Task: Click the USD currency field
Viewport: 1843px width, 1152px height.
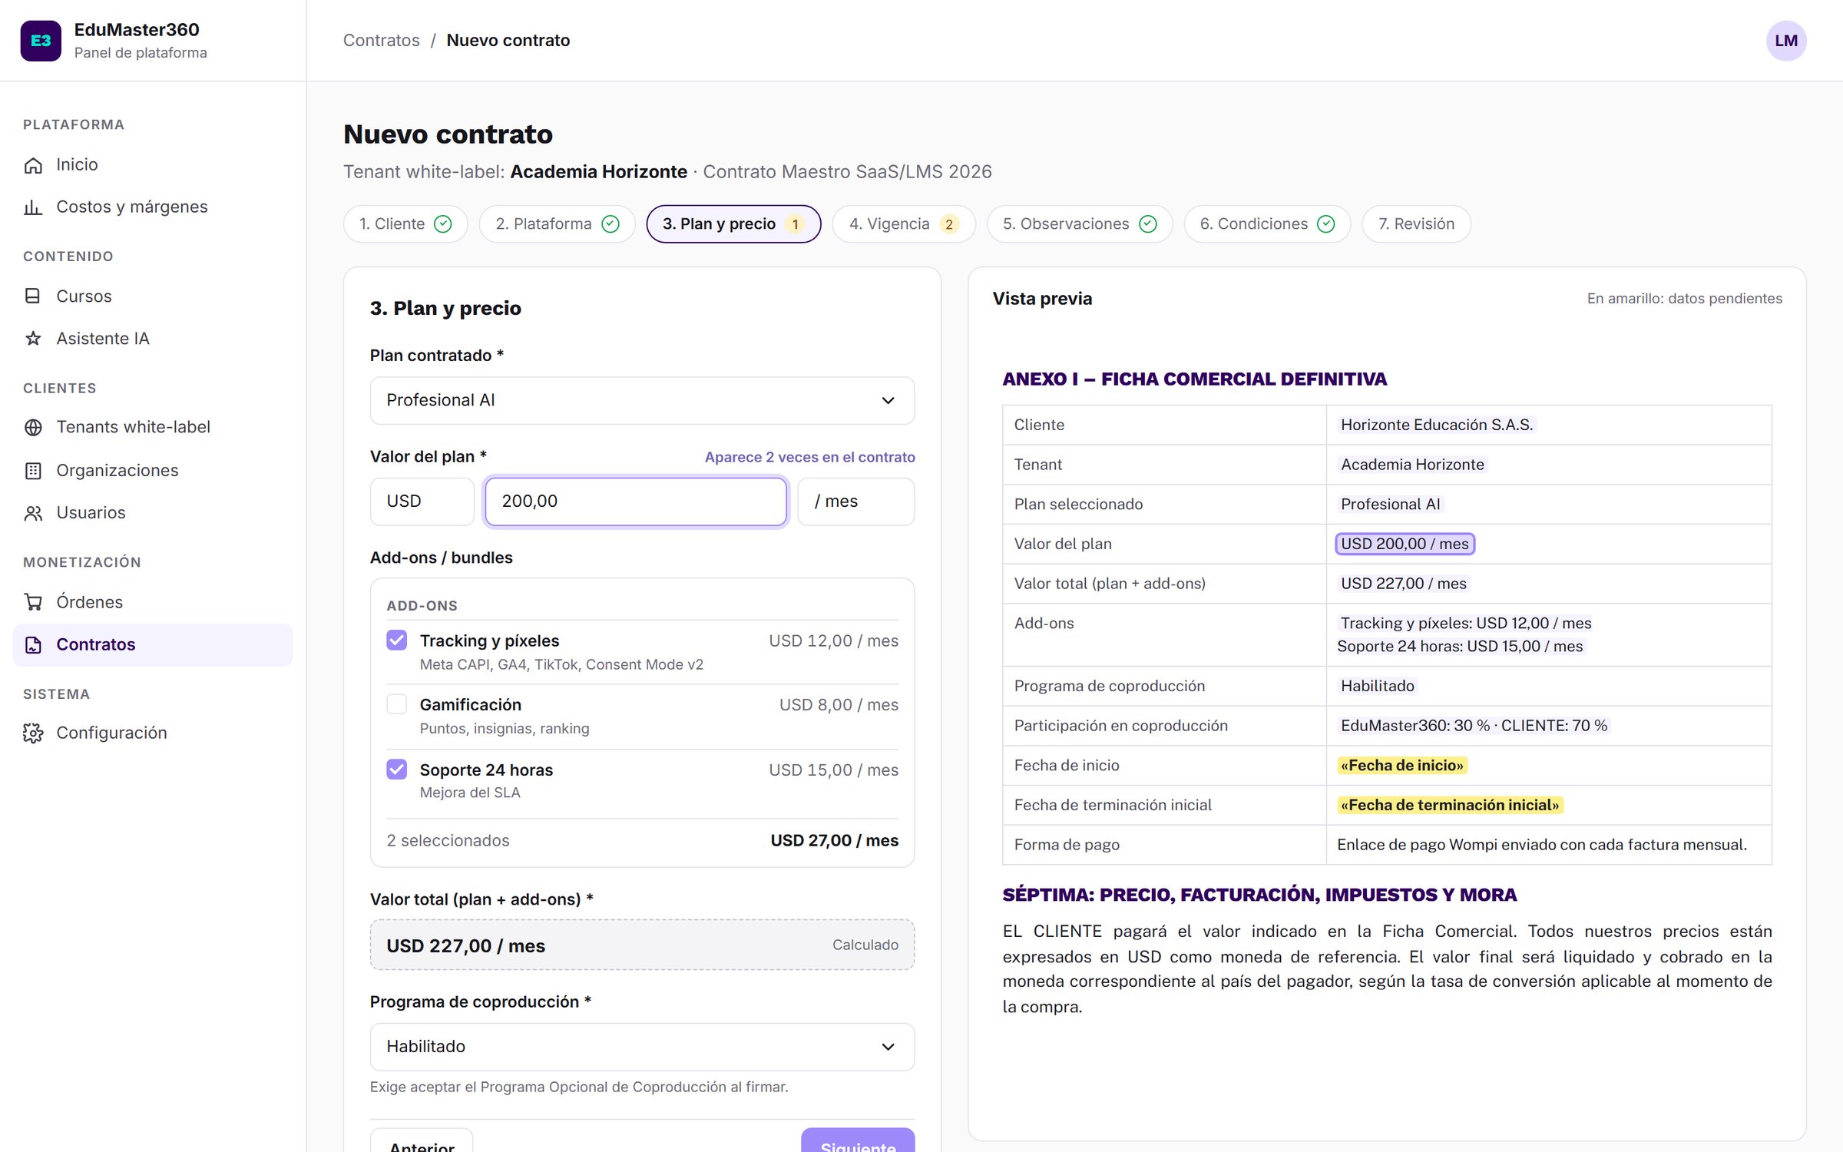Action: point(422,502)
